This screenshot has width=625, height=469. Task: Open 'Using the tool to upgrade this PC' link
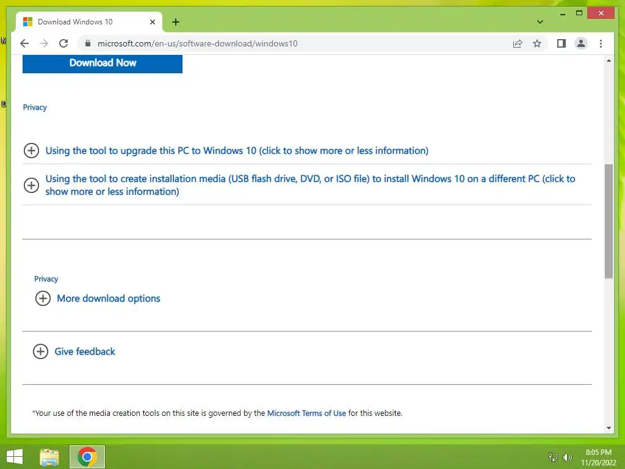pos(237,151)
